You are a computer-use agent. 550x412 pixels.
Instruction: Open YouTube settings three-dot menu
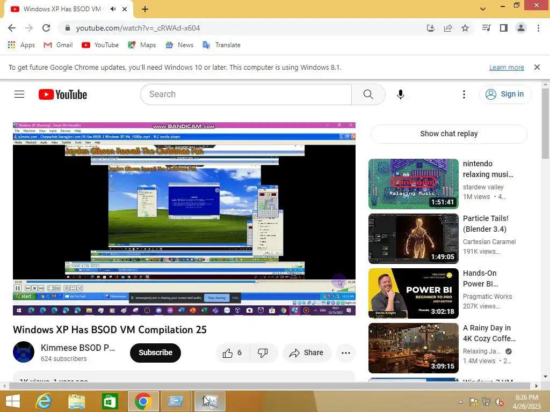(x=464, y=94)
